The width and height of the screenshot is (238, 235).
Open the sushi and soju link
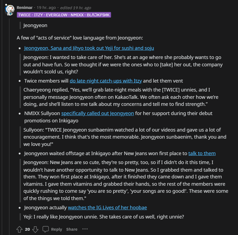click(89, 48)
